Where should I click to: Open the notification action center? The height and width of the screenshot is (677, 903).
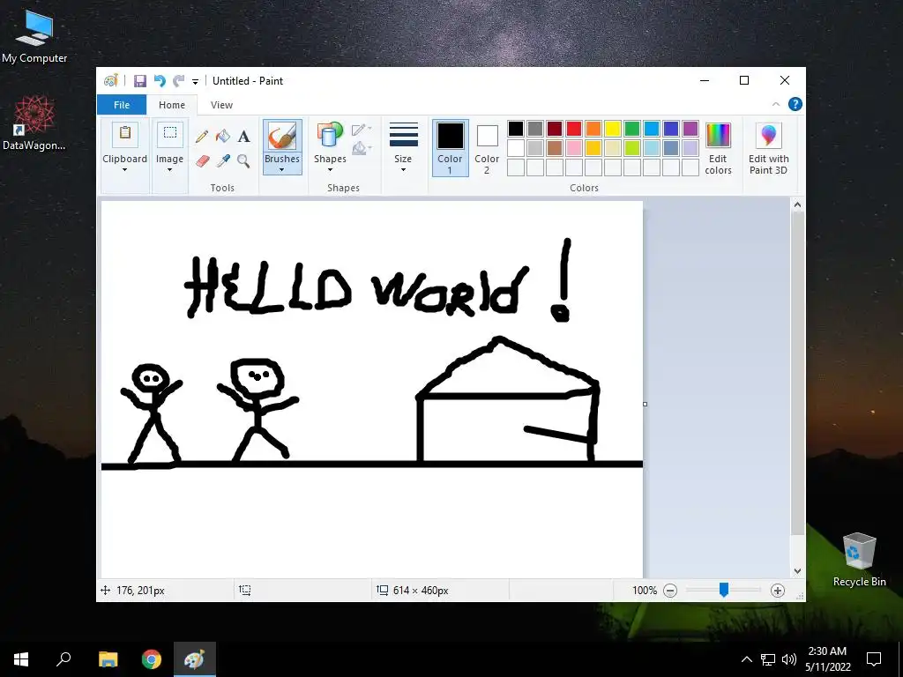click(x=874, y=659)
